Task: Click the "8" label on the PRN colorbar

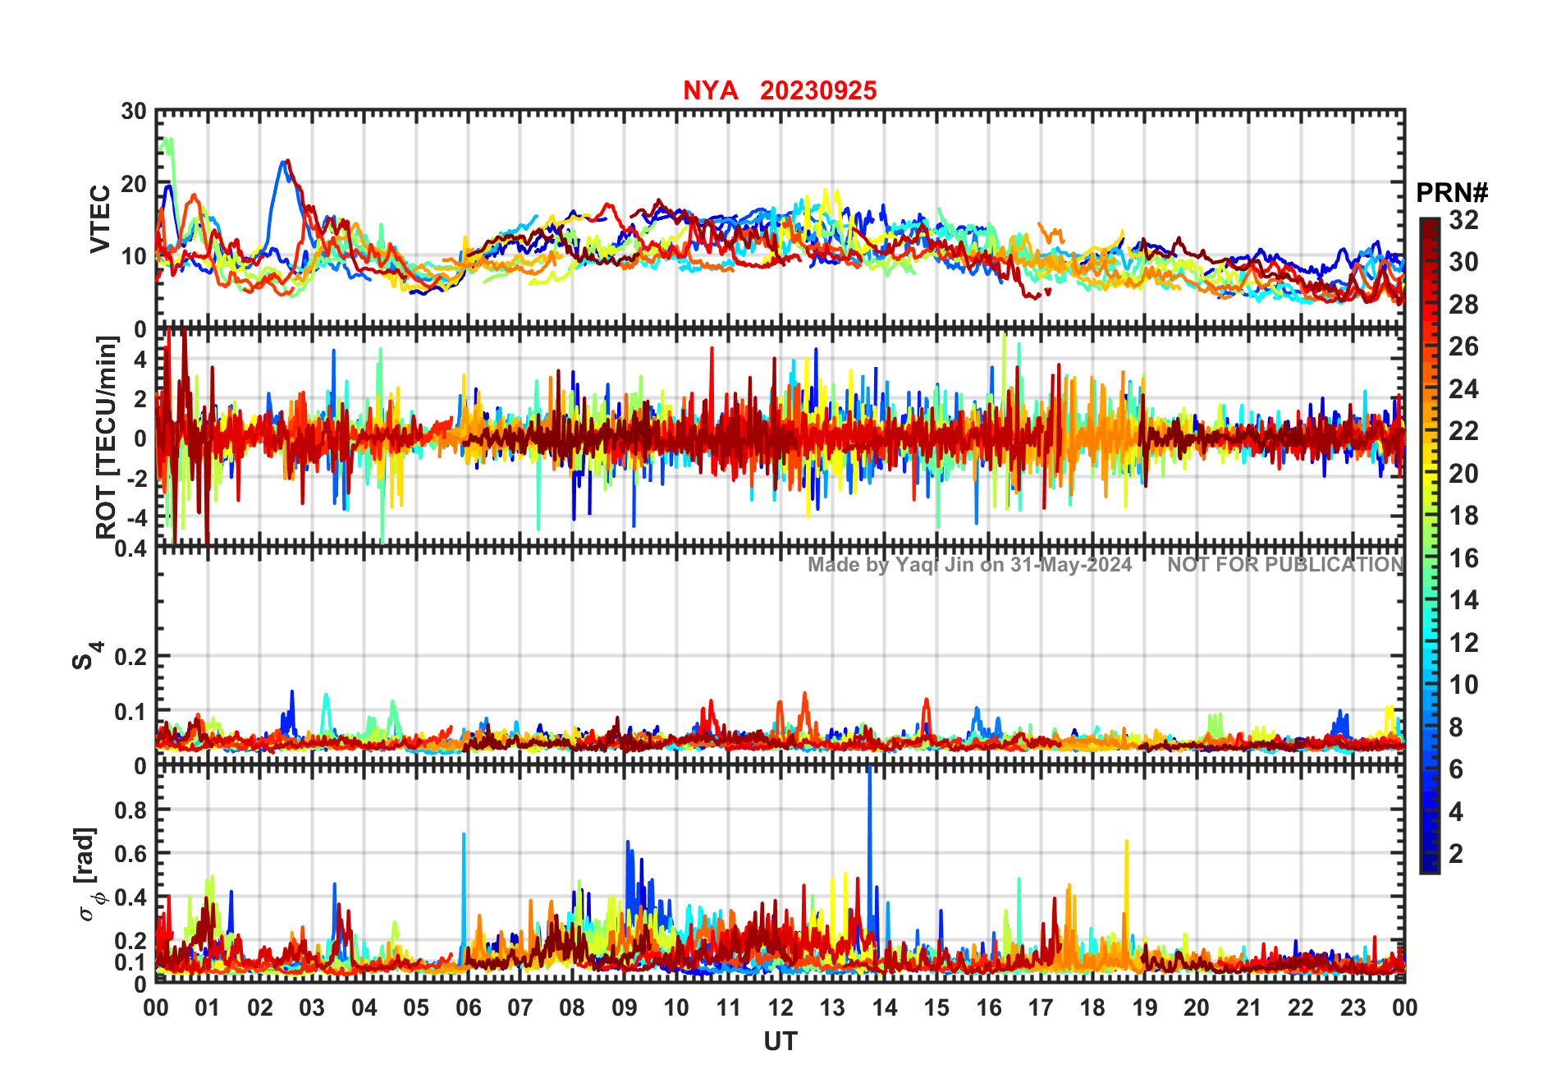Action: 1456,727
